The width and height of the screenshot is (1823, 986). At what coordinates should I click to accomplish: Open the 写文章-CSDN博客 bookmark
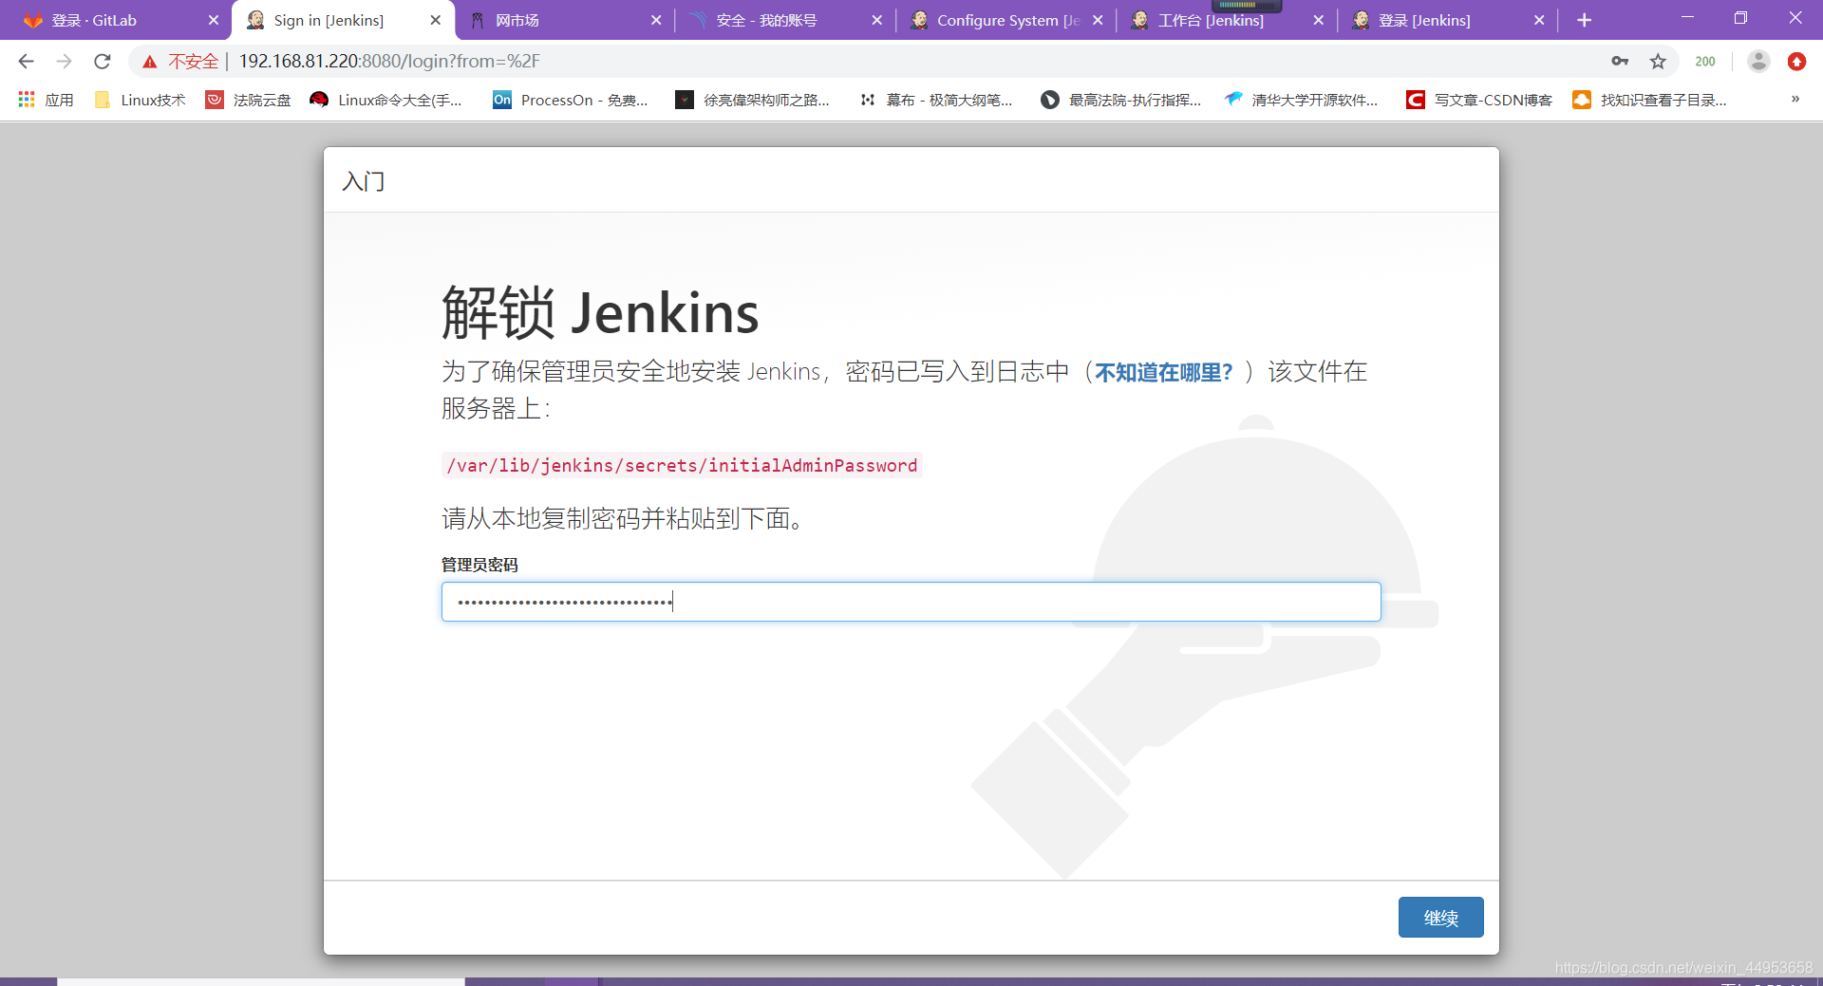[x=1479, y=100]
